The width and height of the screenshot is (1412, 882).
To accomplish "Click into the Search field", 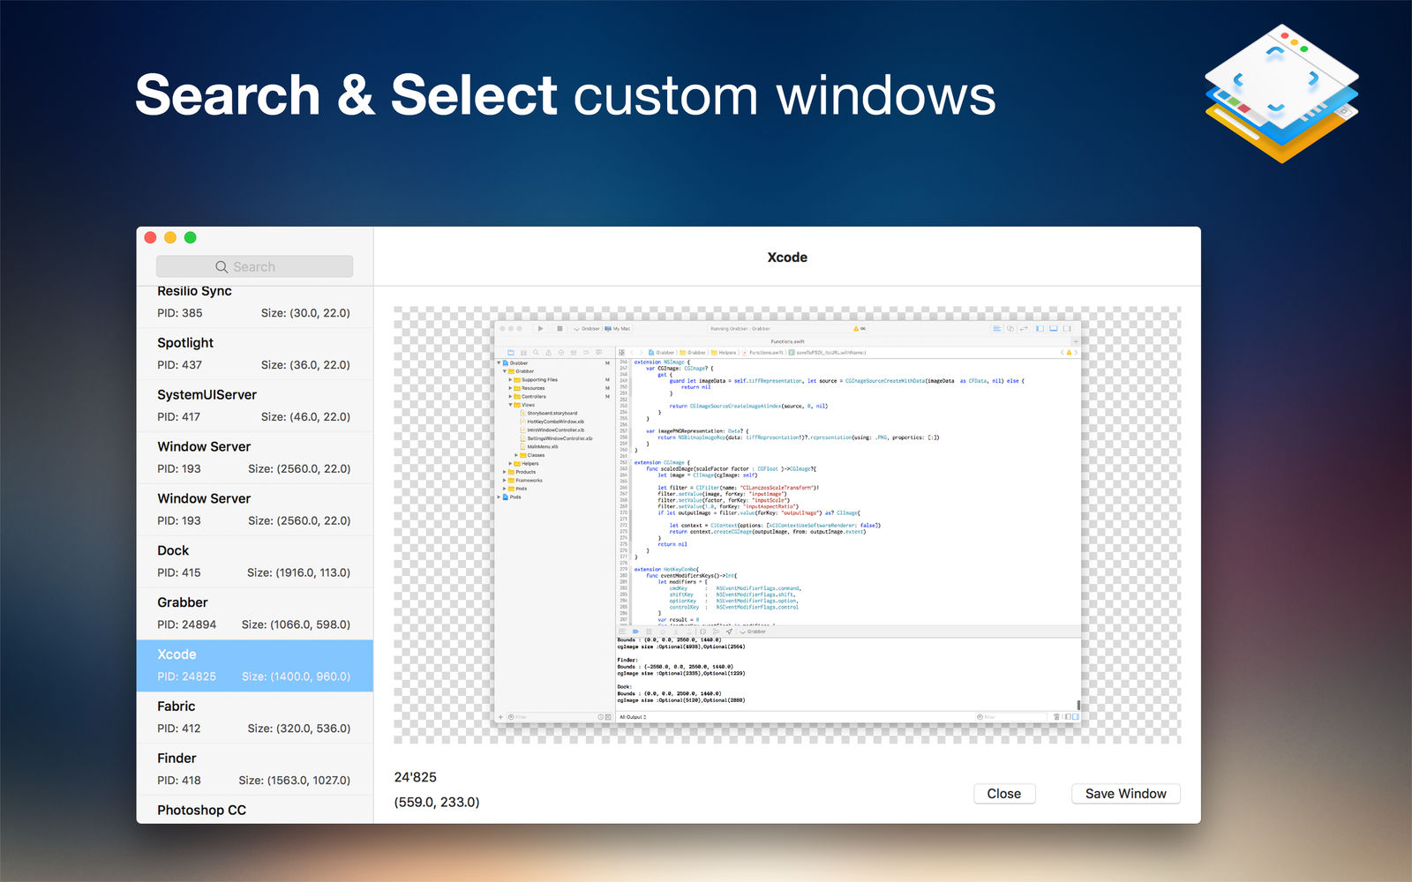I will pyautogui.click(x=255, y=266).
